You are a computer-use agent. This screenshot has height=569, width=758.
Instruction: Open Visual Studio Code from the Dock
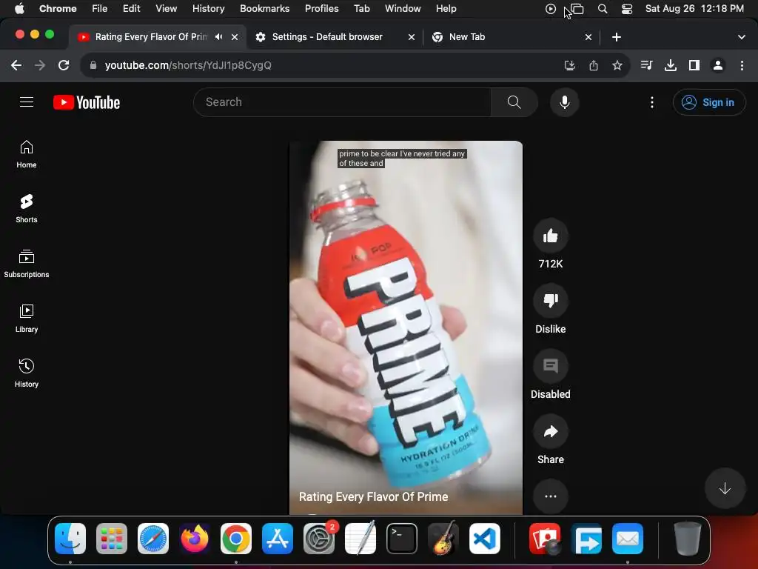click(x=484, y=539)
